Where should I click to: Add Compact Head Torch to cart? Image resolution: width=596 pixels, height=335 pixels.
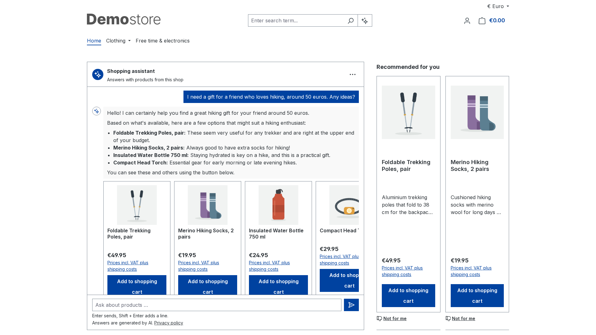339,280
